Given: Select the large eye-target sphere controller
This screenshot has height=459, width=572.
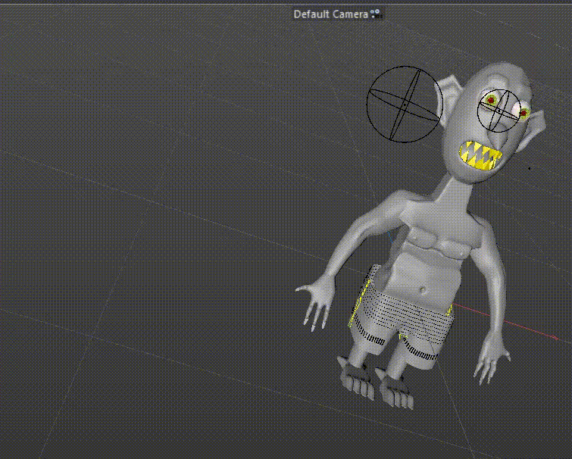Looking at the screenshot, I should 405,105.
